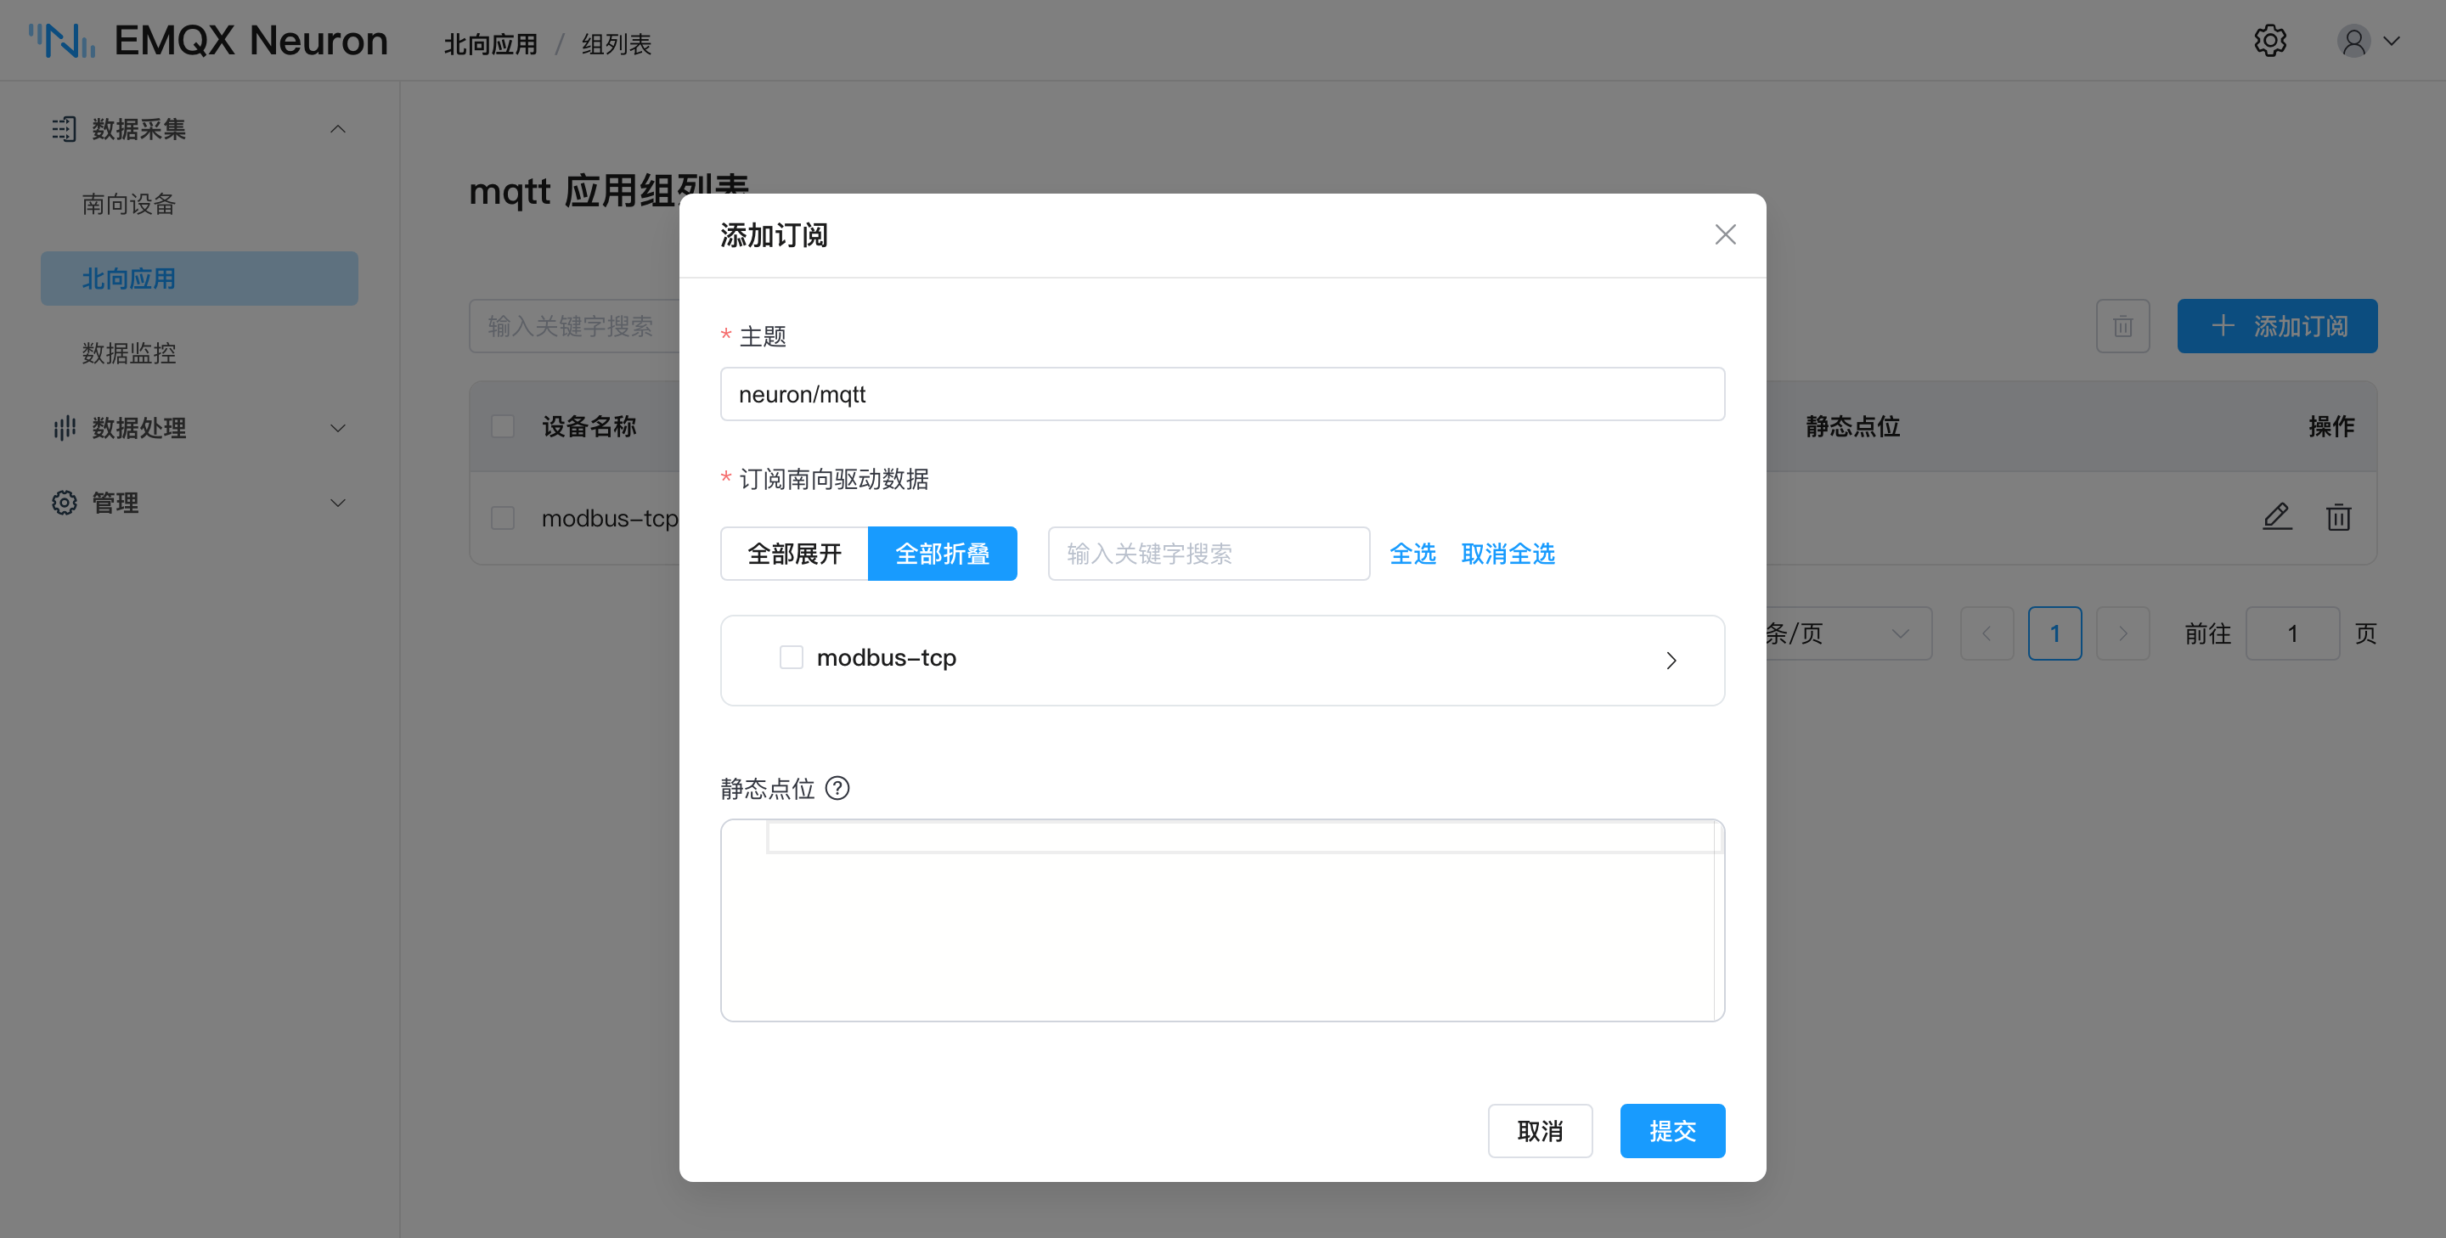
Task: Collapse the 数据采集 menu section
Action: click(337, 129)
